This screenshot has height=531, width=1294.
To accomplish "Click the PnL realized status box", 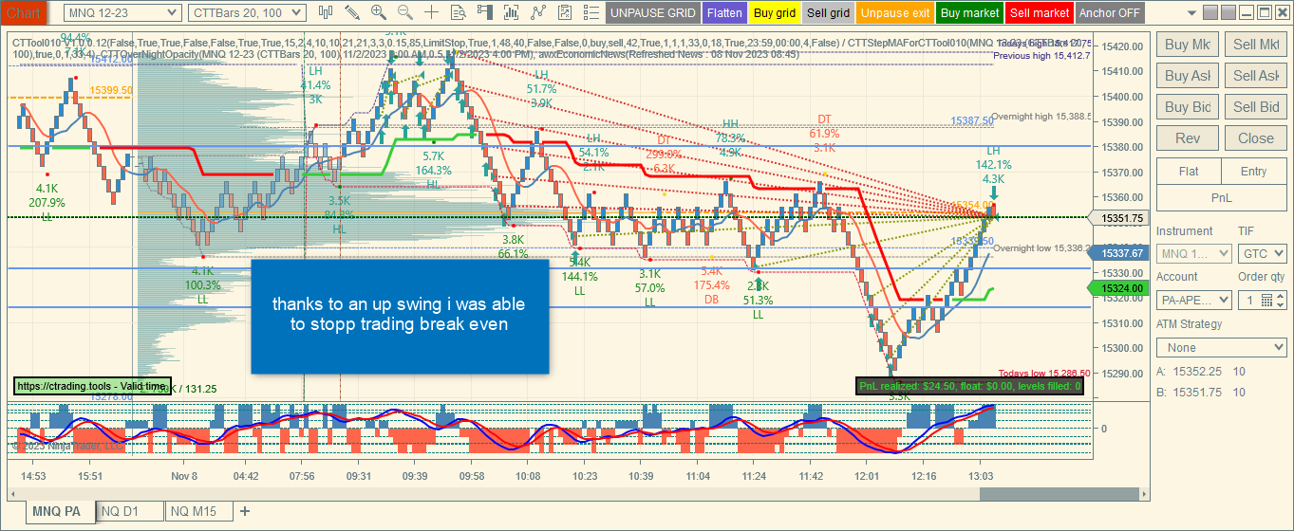I will tap(969, 387).
